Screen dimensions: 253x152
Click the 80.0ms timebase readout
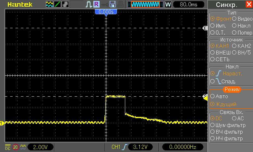pos(188,4)
